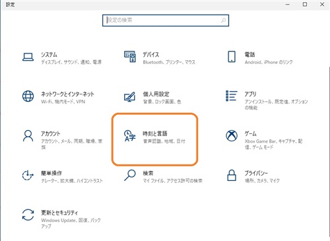Click the 'ディスプレイ、サウンド、通知、電源' description
Image resolution: width=330 pixels, height=241 pixels.
tap(71, 62)
